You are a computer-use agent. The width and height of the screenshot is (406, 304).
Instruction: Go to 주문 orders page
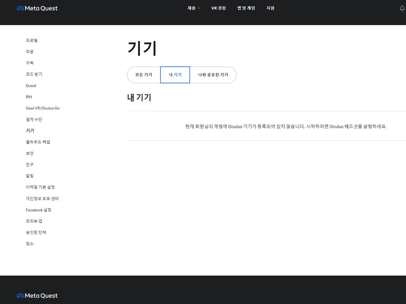[x=29, y=52]
